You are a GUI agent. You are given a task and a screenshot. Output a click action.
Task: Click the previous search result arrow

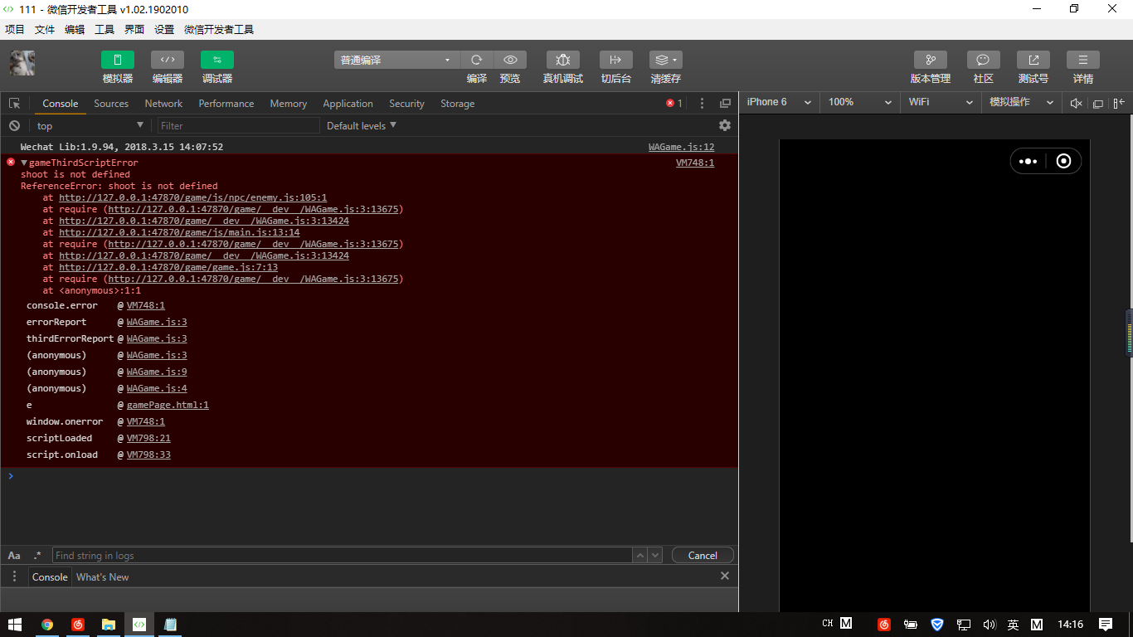(639, 555)
